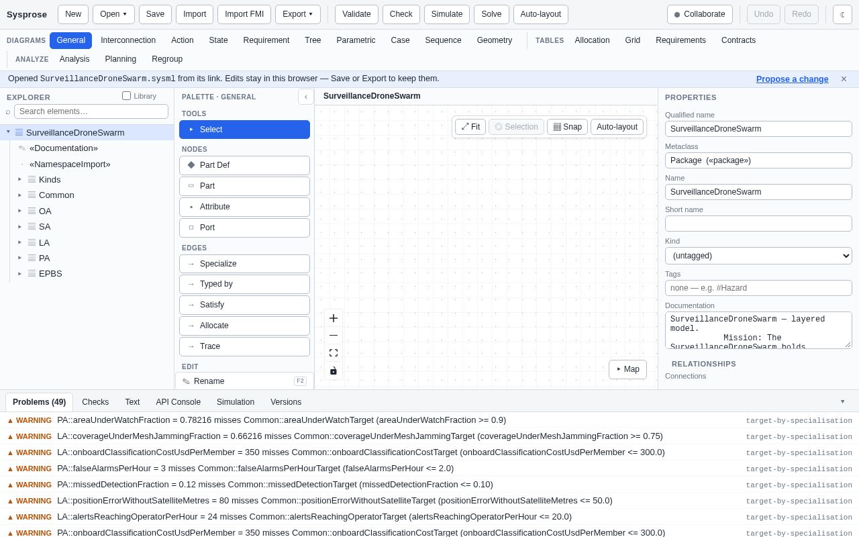This screenshot has height=537, width=859.
Task: Click the Validate button
Action: pos(356,15)
